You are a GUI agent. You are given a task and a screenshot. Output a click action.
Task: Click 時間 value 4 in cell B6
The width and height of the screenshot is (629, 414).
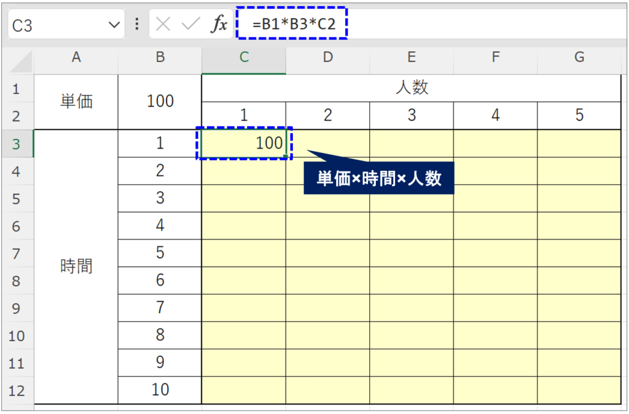(160, 225)
